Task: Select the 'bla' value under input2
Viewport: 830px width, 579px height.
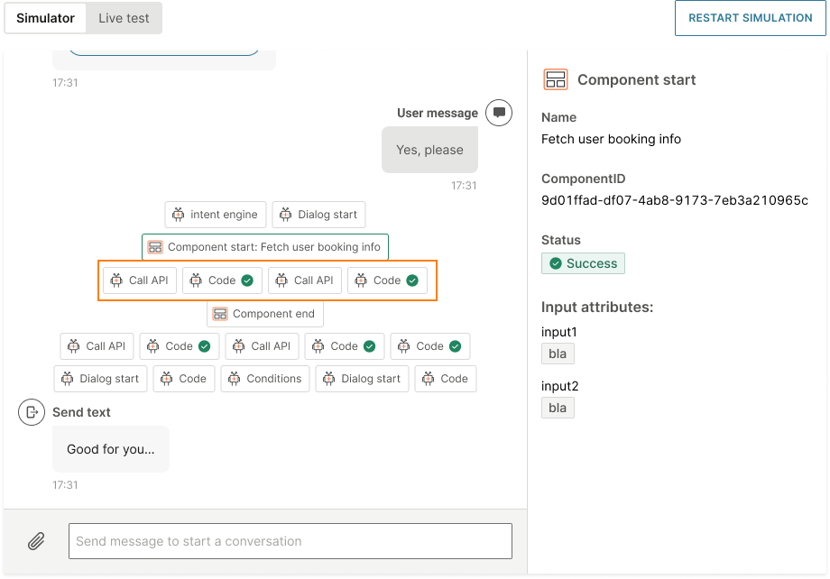Action: pos(558,408)
